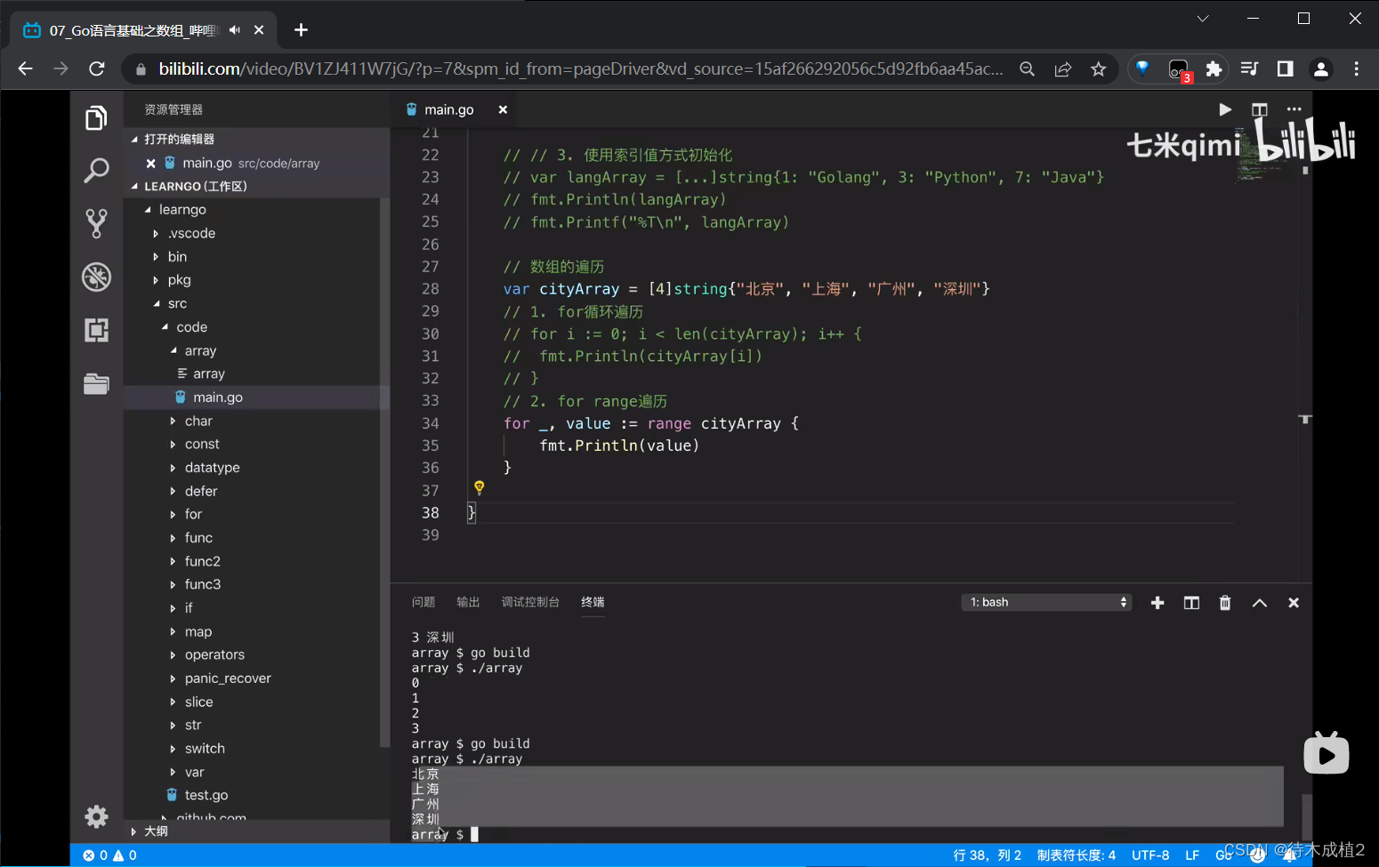Open browser side panel icon
This screenshot has width=1379, height=867.
pyautogui.click(x=1285, y=68)
